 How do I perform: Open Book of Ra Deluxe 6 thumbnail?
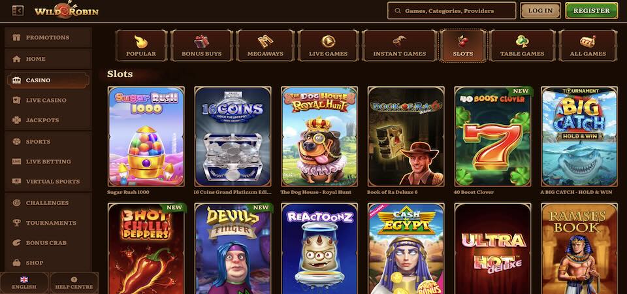click(x=406, y=137)
